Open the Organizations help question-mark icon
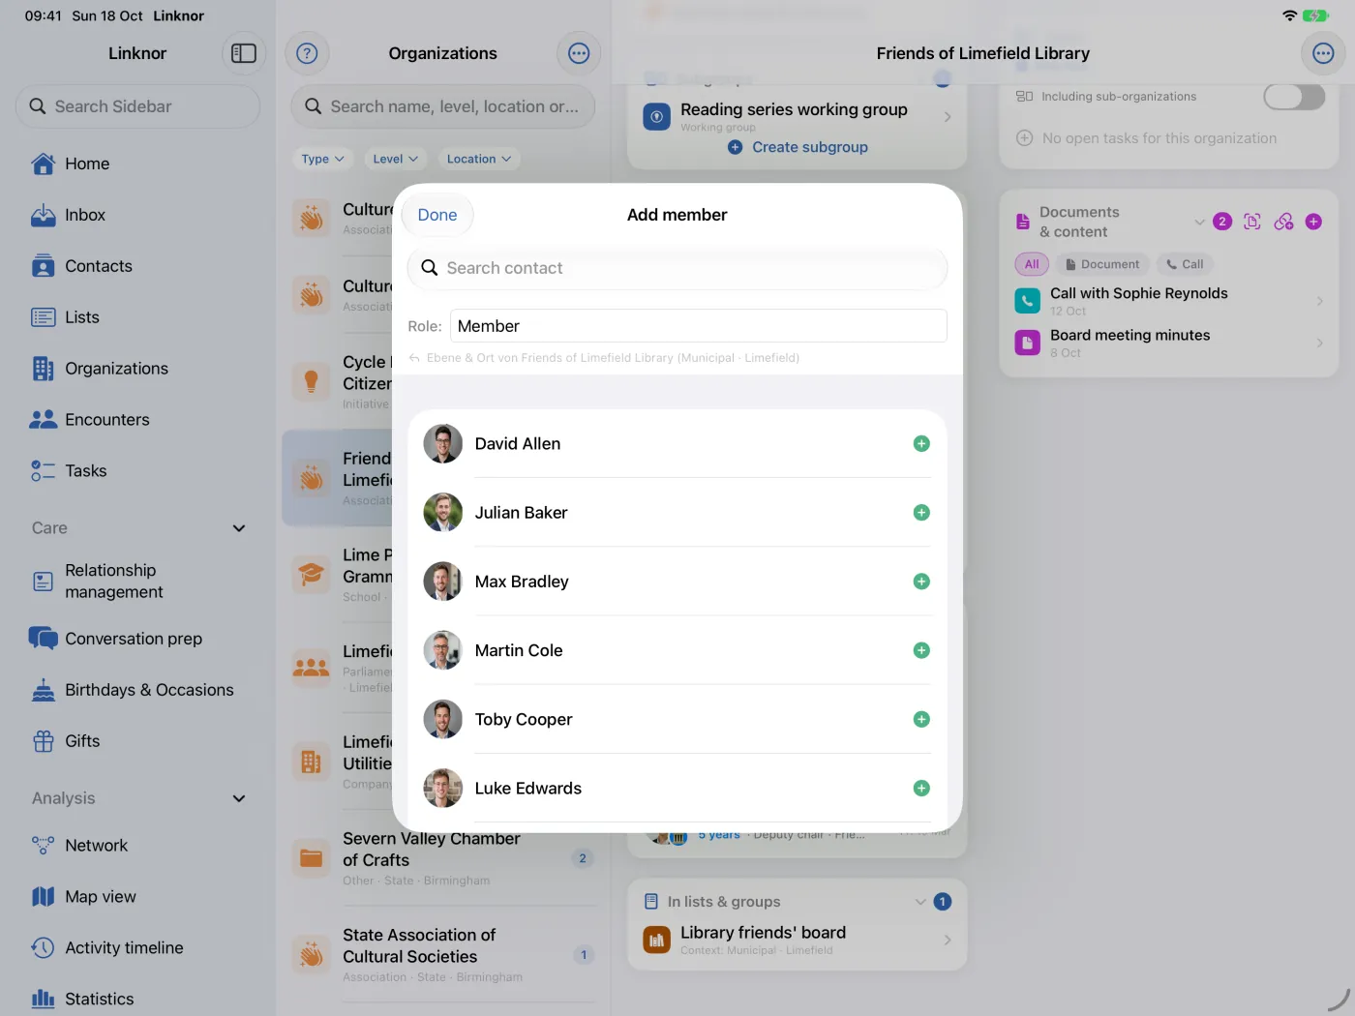The height and width of the screenshot is (1016, 1355). (x=307, y=53)
